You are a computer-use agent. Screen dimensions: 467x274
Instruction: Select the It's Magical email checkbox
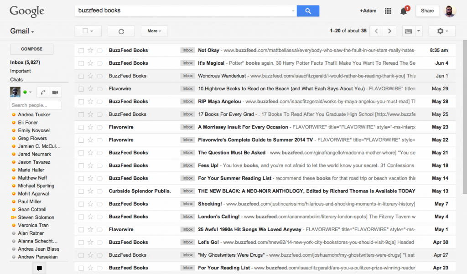pyautogui.click(x=81, y=63)
